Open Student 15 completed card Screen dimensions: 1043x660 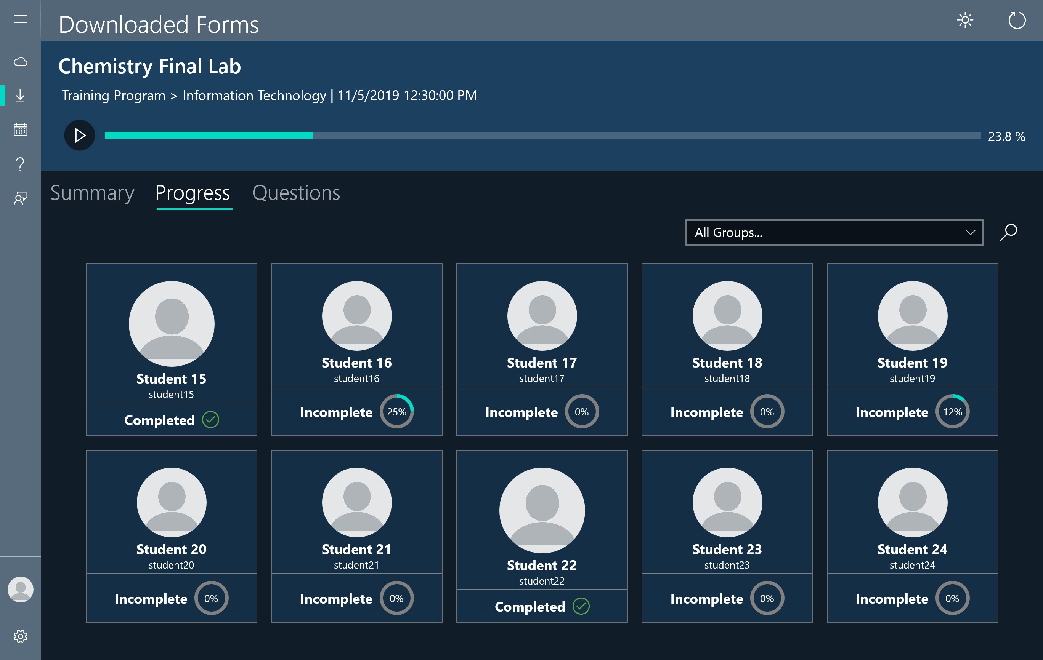tap(171, 349)
